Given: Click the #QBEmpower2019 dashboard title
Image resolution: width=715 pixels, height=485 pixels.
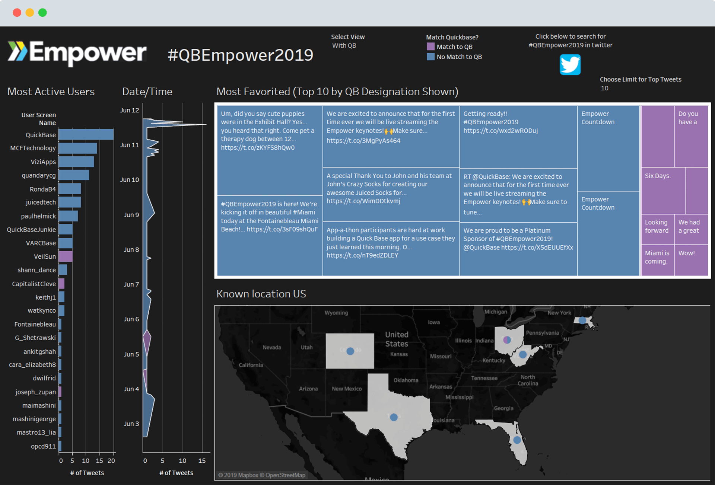Looking at the screenshot, I should coord(240,55).
